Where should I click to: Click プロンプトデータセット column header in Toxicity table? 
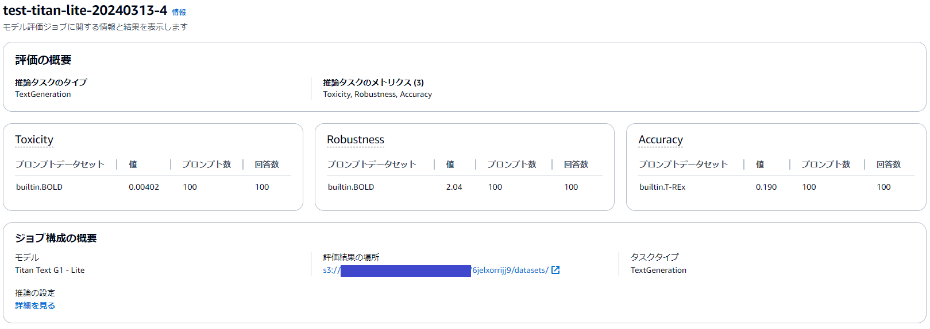click(x=60, y=164)
